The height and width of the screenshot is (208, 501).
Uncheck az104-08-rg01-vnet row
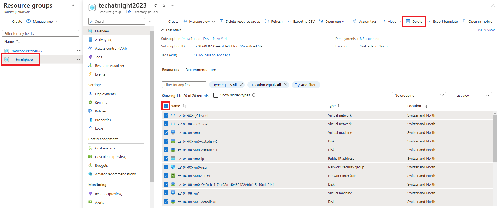166,115
